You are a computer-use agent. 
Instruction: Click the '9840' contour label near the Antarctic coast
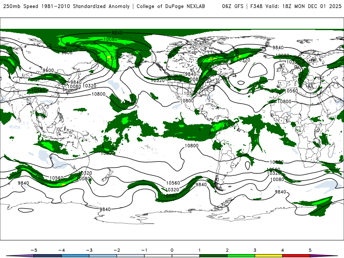[105, 209]
